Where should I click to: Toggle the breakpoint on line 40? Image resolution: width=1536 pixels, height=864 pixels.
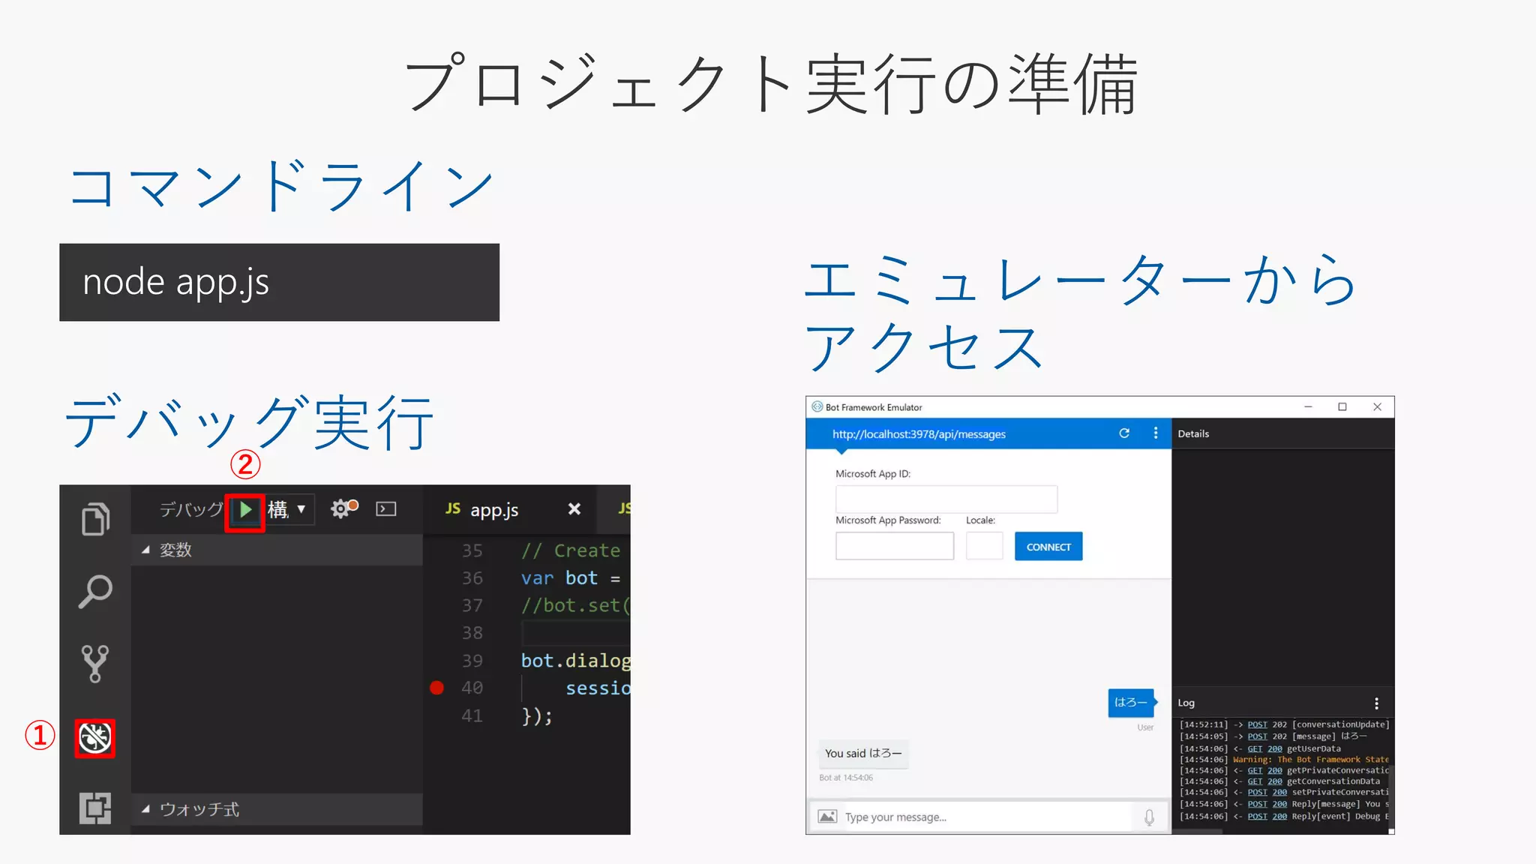436,688
